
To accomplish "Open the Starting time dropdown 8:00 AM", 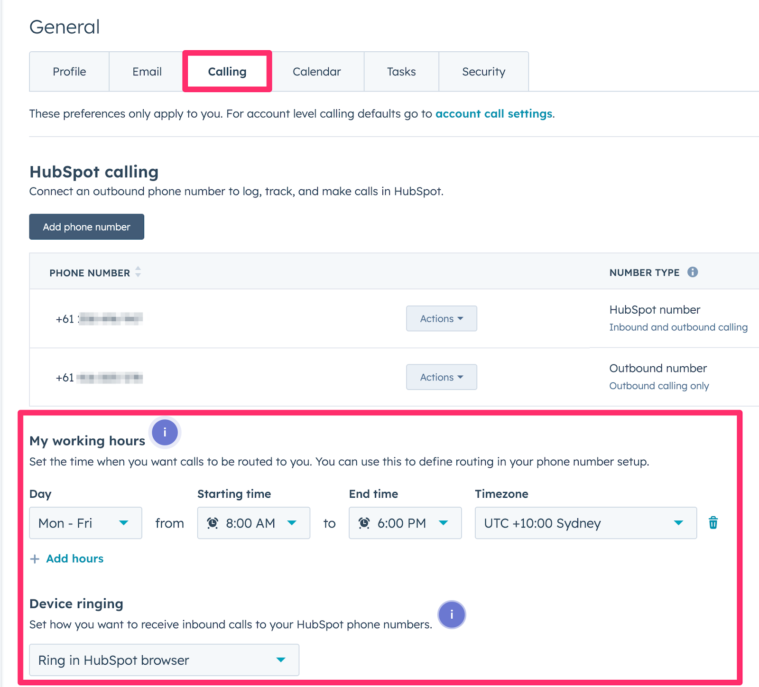I will [x=254, y=523].
